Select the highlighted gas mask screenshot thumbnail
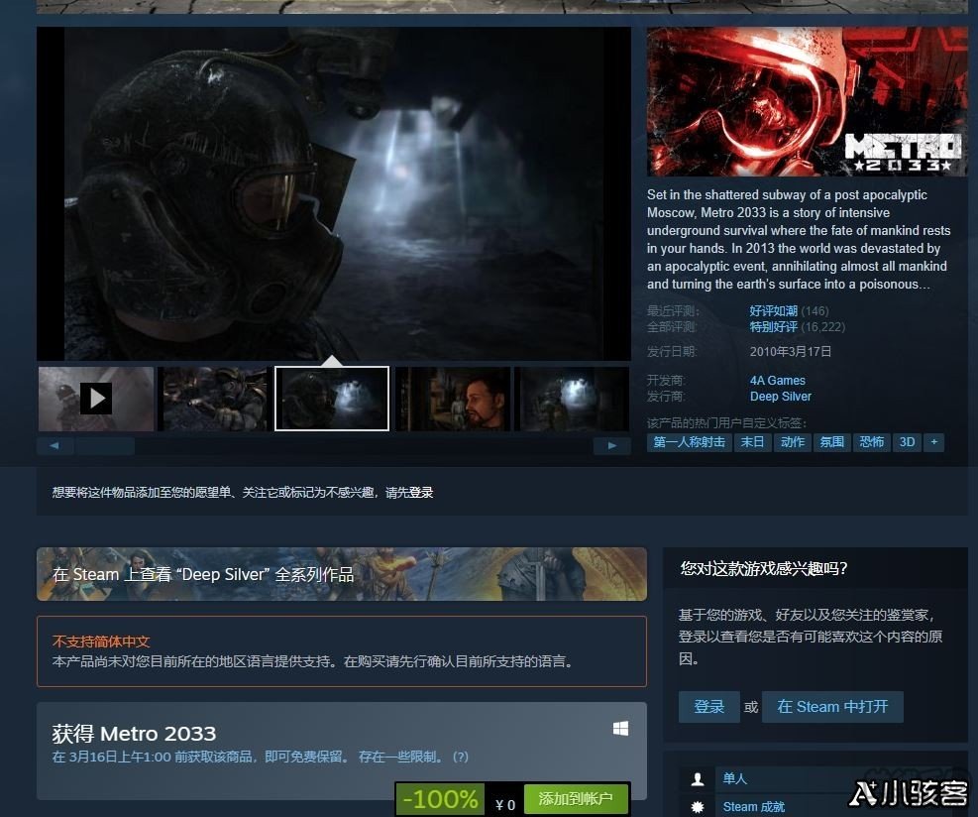 (332, 399)
